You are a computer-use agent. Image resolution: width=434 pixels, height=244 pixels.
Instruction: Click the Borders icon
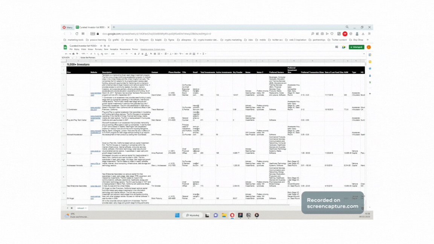tap(155, 54)
